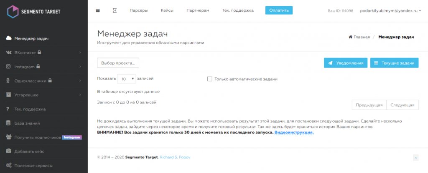Click the hourglass icon in top bar
Screen dimensions: 428x173
(x=115, y=10)
